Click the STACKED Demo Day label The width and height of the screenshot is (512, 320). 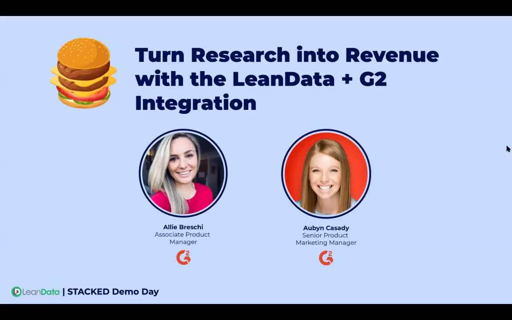point(113,292)
